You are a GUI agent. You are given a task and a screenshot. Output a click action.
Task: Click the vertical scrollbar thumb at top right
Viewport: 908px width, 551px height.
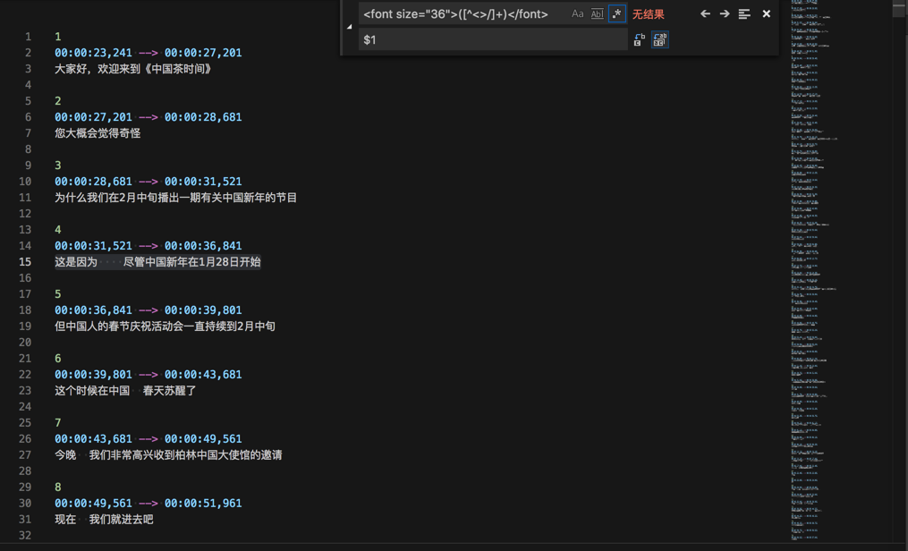pos(899,9)
